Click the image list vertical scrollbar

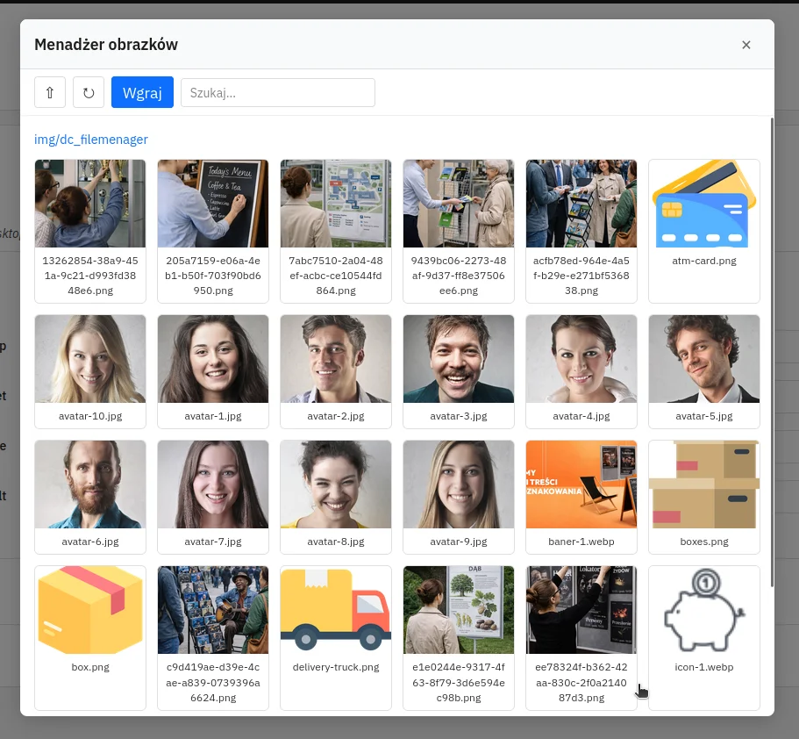tap(771, 351)
